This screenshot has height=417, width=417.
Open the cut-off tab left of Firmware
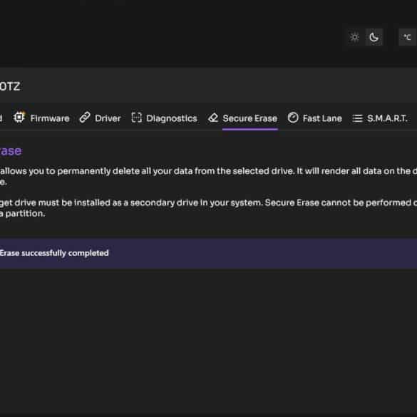1,118
